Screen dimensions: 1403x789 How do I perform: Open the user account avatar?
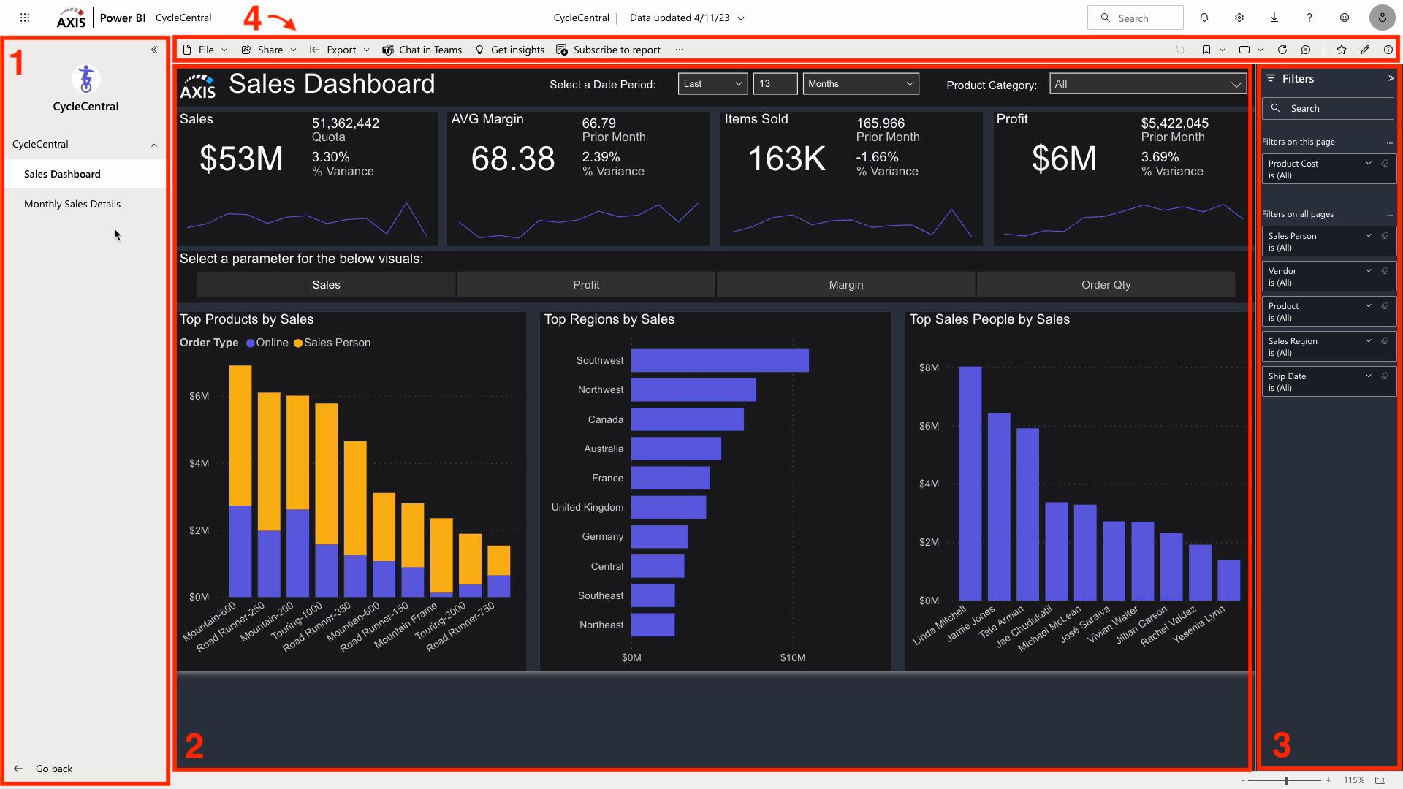point(1382,18)
